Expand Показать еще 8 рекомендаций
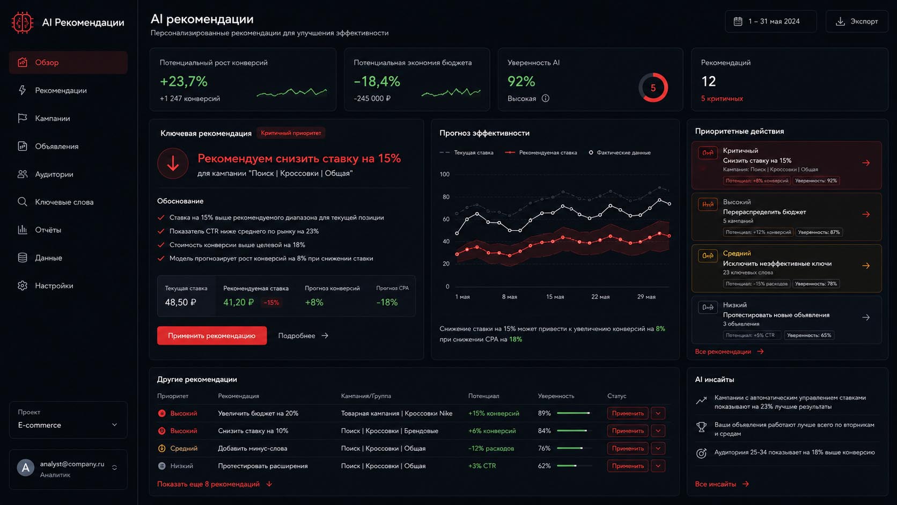 (x=215, y=484)
